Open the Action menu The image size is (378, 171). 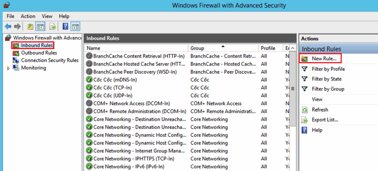pos(28,16)
